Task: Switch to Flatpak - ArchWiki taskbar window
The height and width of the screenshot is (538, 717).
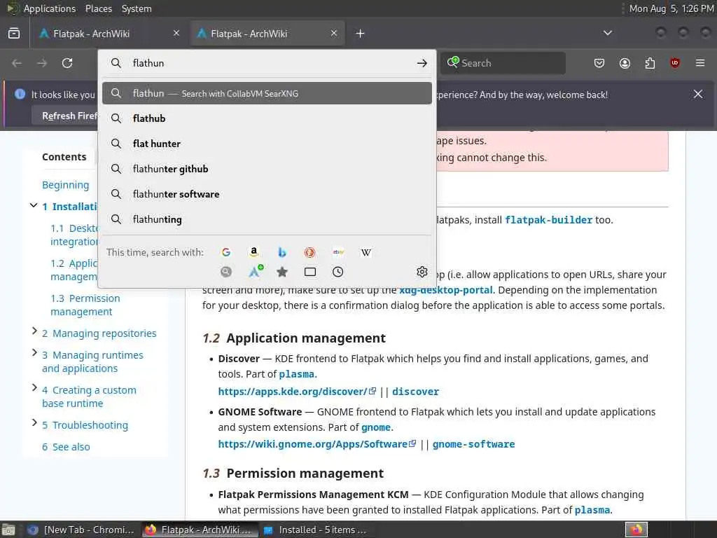Action: point(200,530)
